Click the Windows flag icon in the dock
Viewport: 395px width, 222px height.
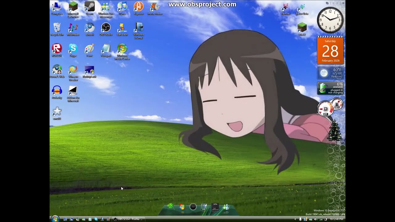click(182, 207)
